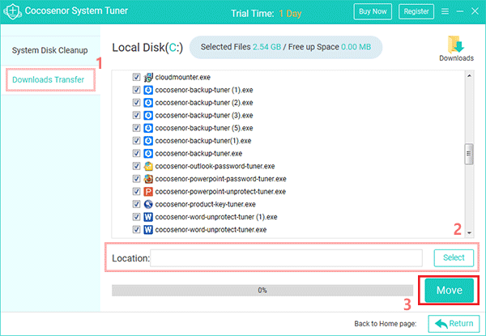Click file name cocosenor-backup-tuner (2).exe
Screen dimensions: 486x336
pyautogui.click(x=204, y=103)
